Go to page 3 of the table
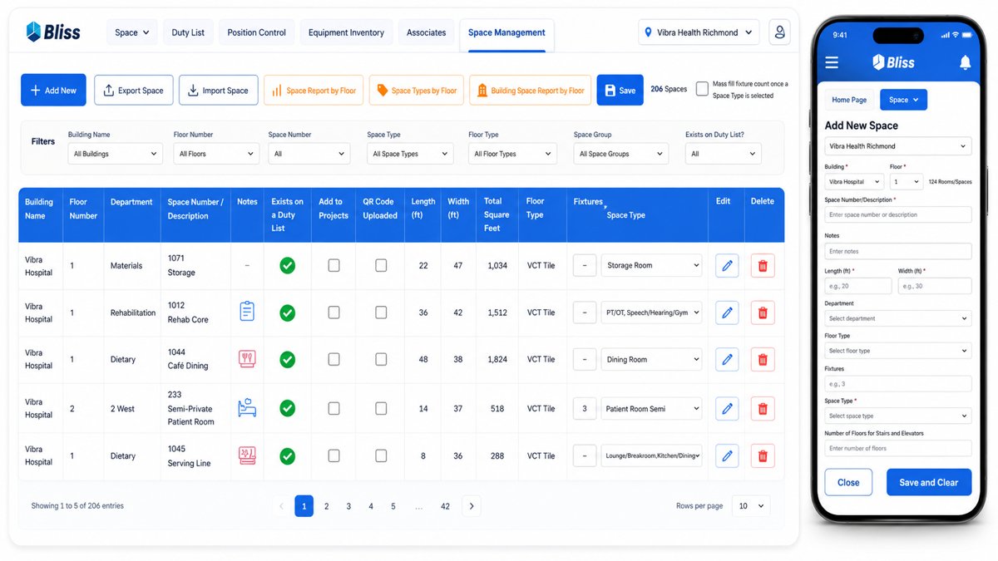Image resolution: width=998 pixels, height=561 pixels. click(x=348, y=506)
